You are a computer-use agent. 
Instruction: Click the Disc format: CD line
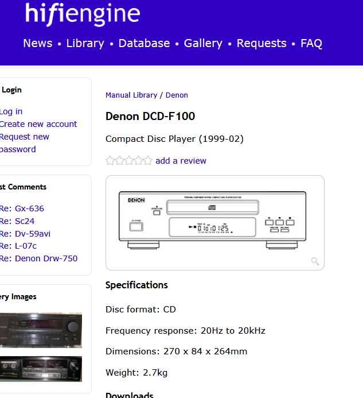(x=140, y=310)
